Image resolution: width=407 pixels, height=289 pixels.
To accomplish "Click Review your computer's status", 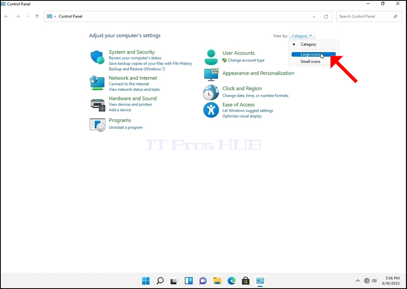I will (x=135, y=58).
